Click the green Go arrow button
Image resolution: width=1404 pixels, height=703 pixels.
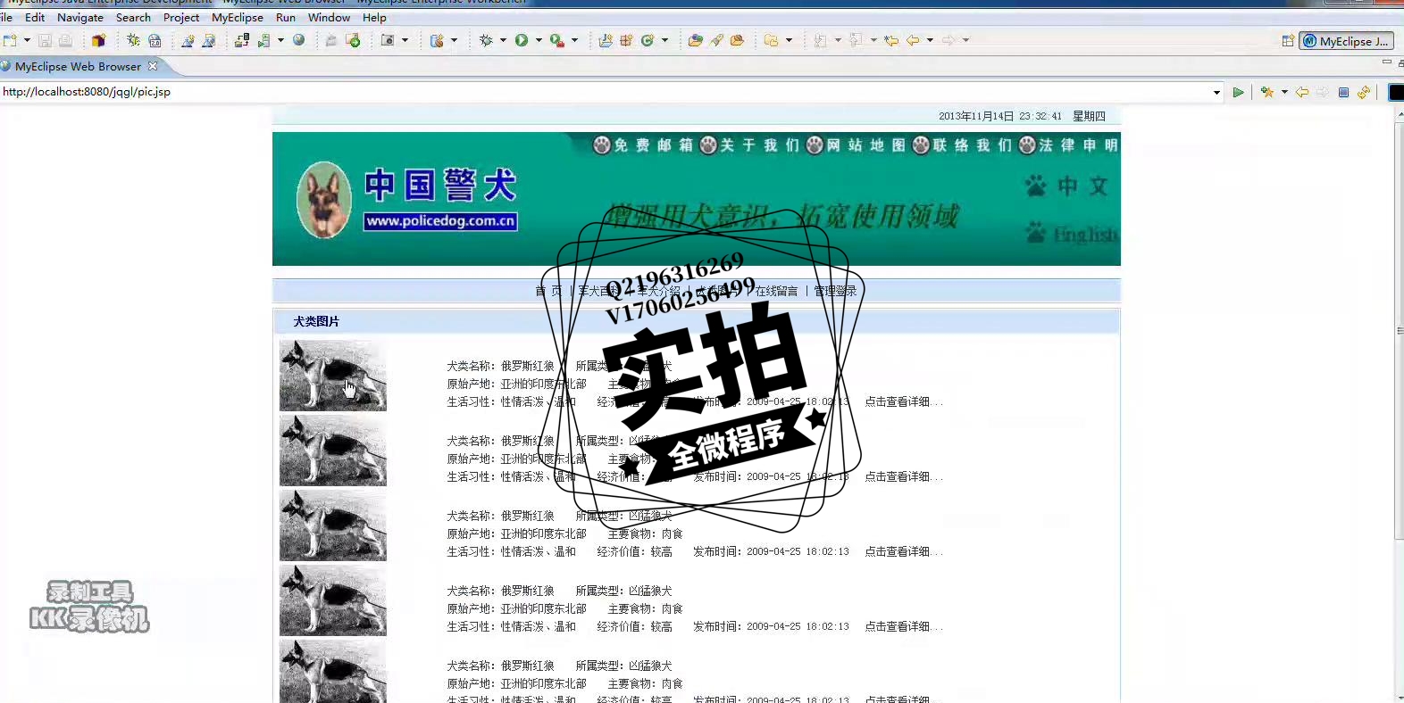1238,92
